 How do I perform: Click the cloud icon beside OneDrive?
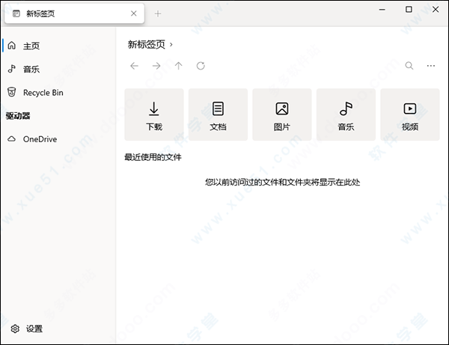(x=11, y=139)
